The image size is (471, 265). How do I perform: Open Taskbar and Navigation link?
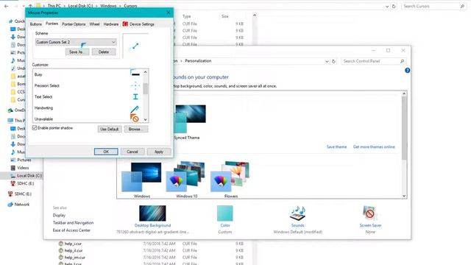(x=73, y=223)
